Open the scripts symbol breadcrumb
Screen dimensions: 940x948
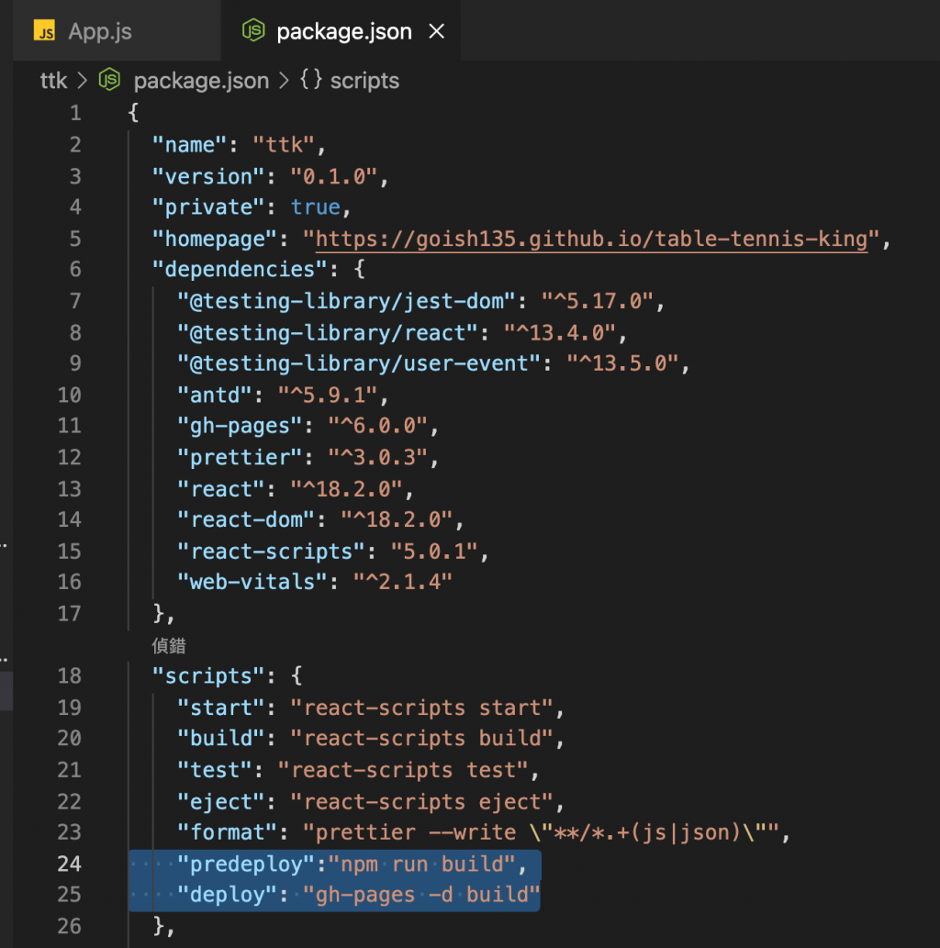click(x=364, y=81)
